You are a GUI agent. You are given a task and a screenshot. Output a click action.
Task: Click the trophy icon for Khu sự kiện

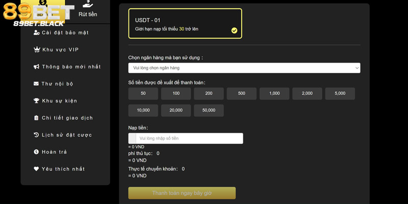[x=36, y=101]
